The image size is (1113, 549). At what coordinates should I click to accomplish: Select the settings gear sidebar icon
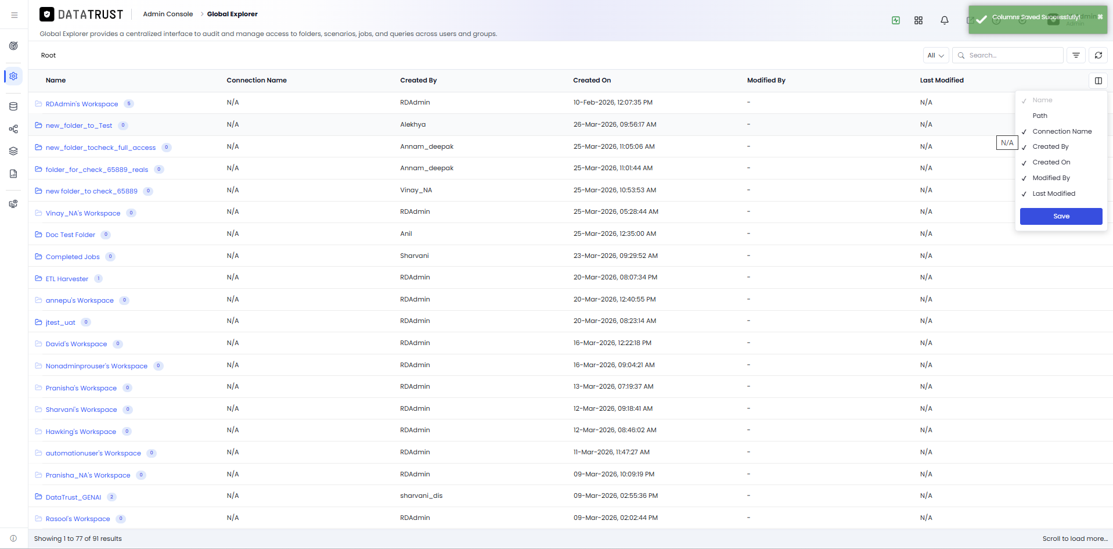tap(13, 76)
